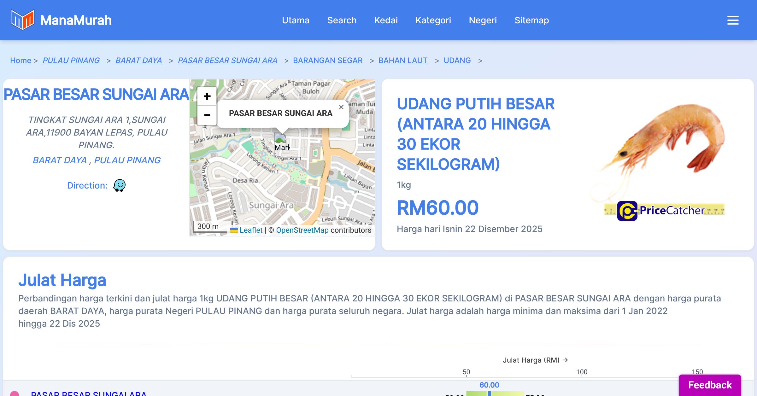Open the Leaflet attribution link

(x=251, y=230)
